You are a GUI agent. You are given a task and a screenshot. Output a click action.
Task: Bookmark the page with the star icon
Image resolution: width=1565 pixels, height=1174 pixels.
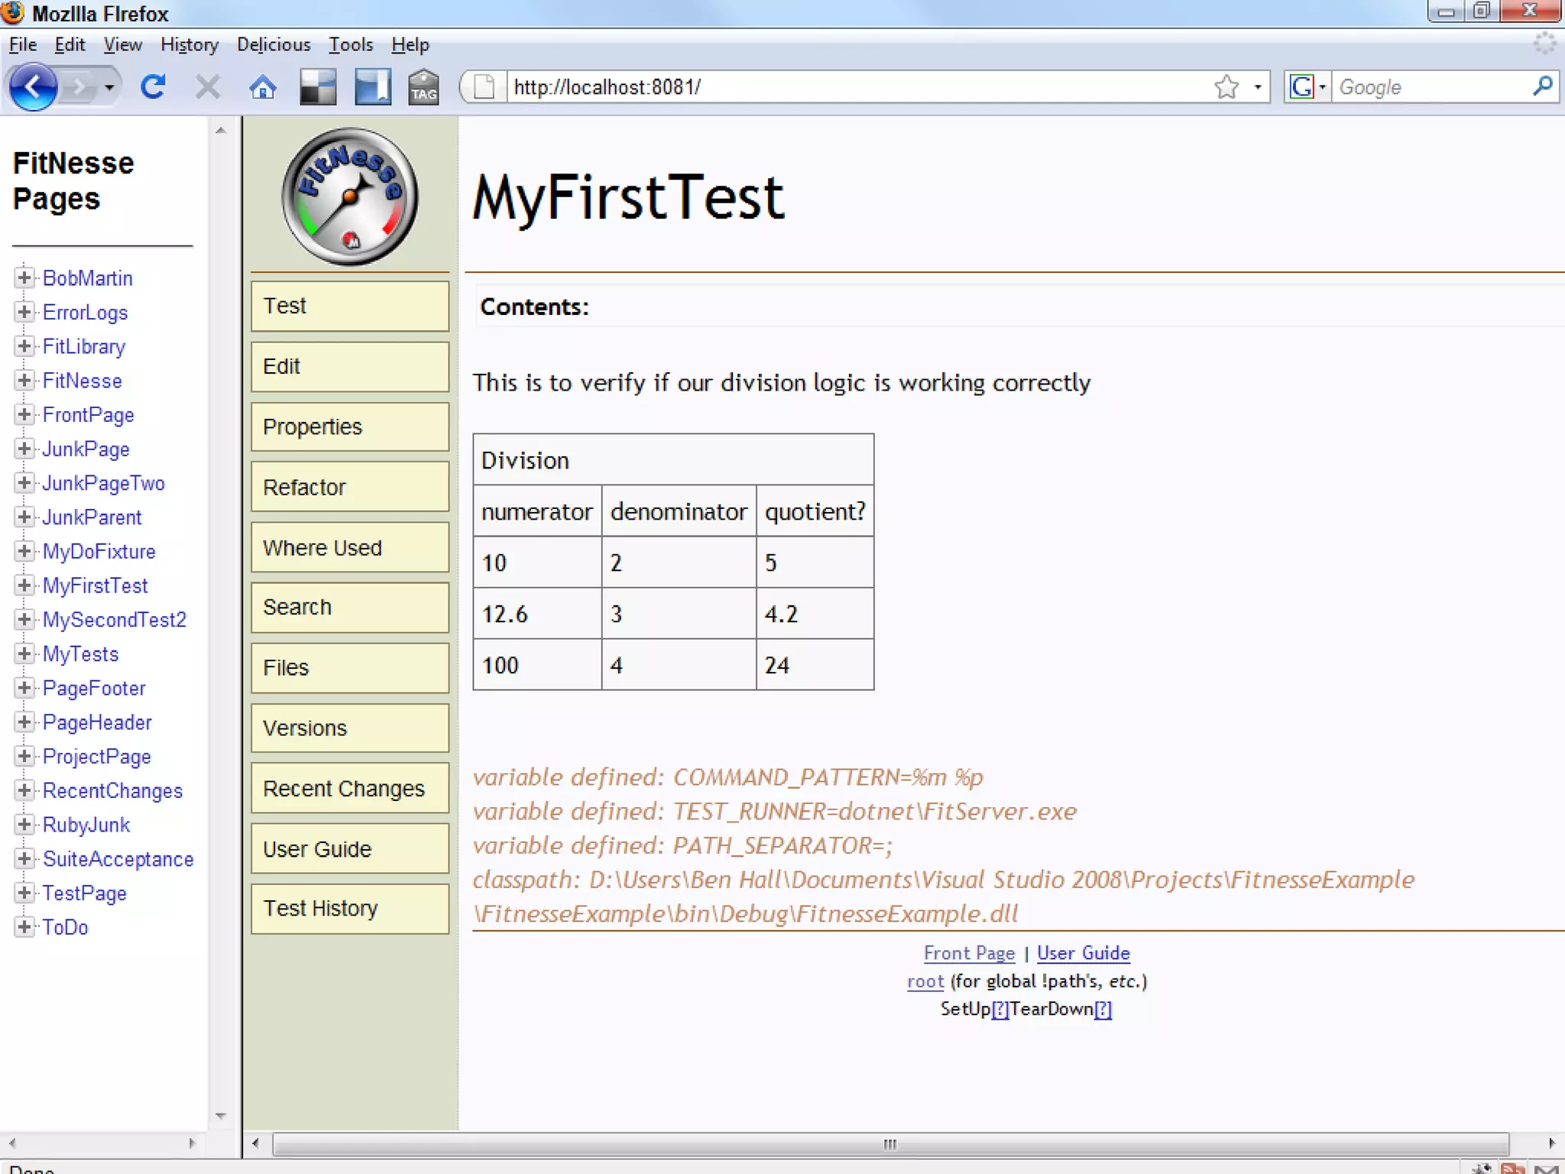coord(1226,87)
